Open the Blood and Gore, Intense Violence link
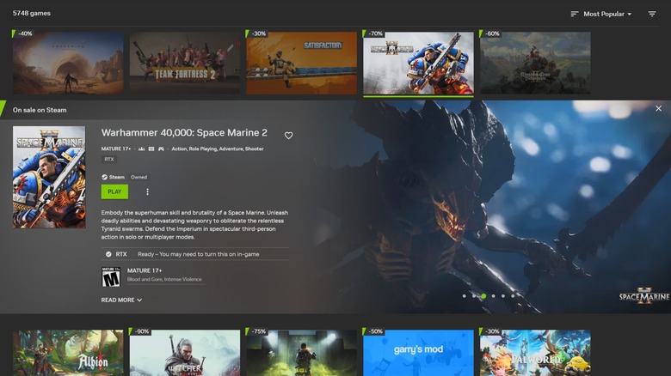The width and height of the screenshot is (671, 376). click(164, 279)
